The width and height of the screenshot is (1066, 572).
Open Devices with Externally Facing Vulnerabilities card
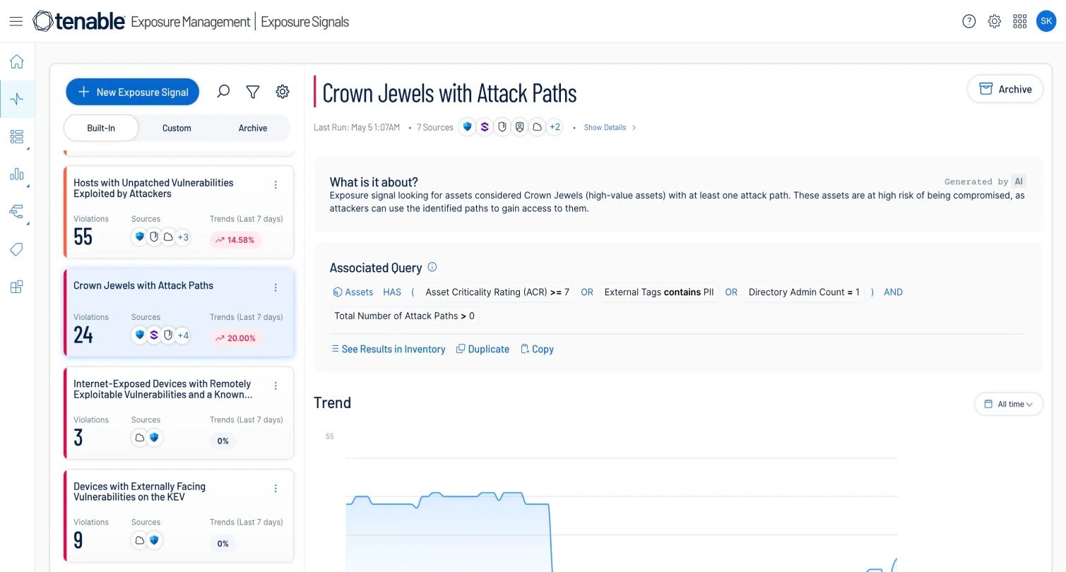pos(179,516)
